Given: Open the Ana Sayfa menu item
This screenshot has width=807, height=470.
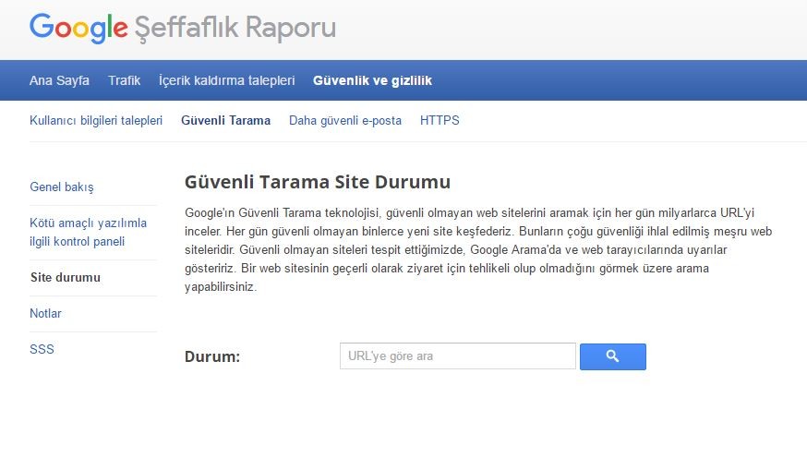Looking at the screenshot, I should 59,80.
